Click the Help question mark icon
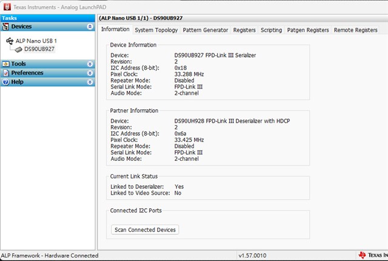The height and width of the screenshot is (261, 388). 5,82
